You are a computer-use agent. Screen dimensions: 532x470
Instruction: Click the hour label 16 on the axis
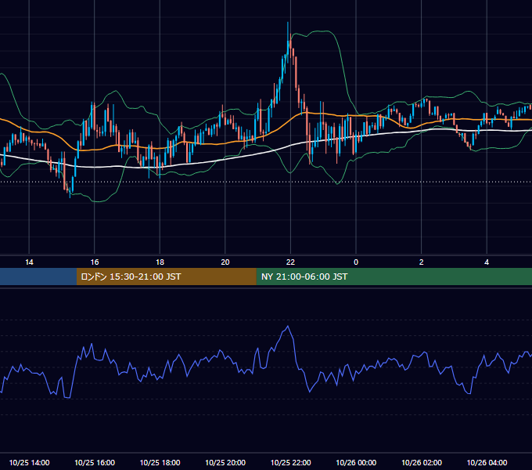coord(95,262)
